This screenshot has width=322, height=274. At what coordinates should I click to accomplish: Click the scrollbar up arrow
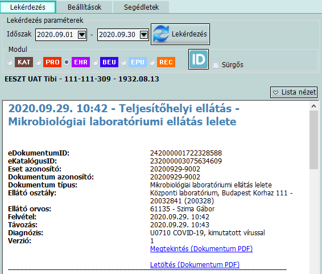(313, 106)
